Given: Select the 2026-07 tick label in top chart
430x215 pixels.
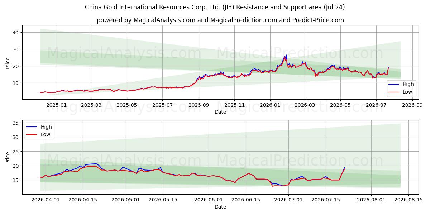Looking at the screenshot, I should tap(376, 105).
